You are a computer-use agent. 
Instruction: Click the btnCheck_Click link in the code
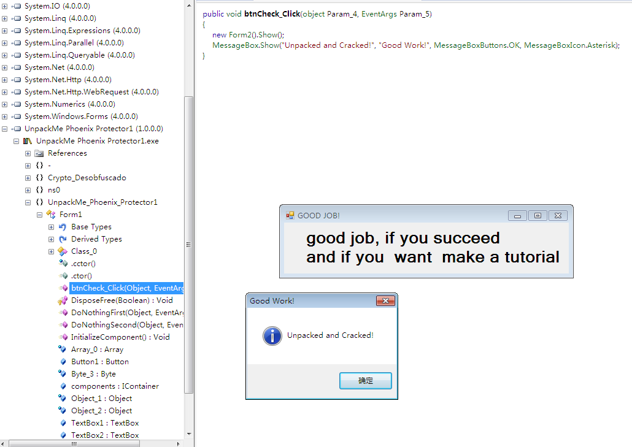coord(272,14)
